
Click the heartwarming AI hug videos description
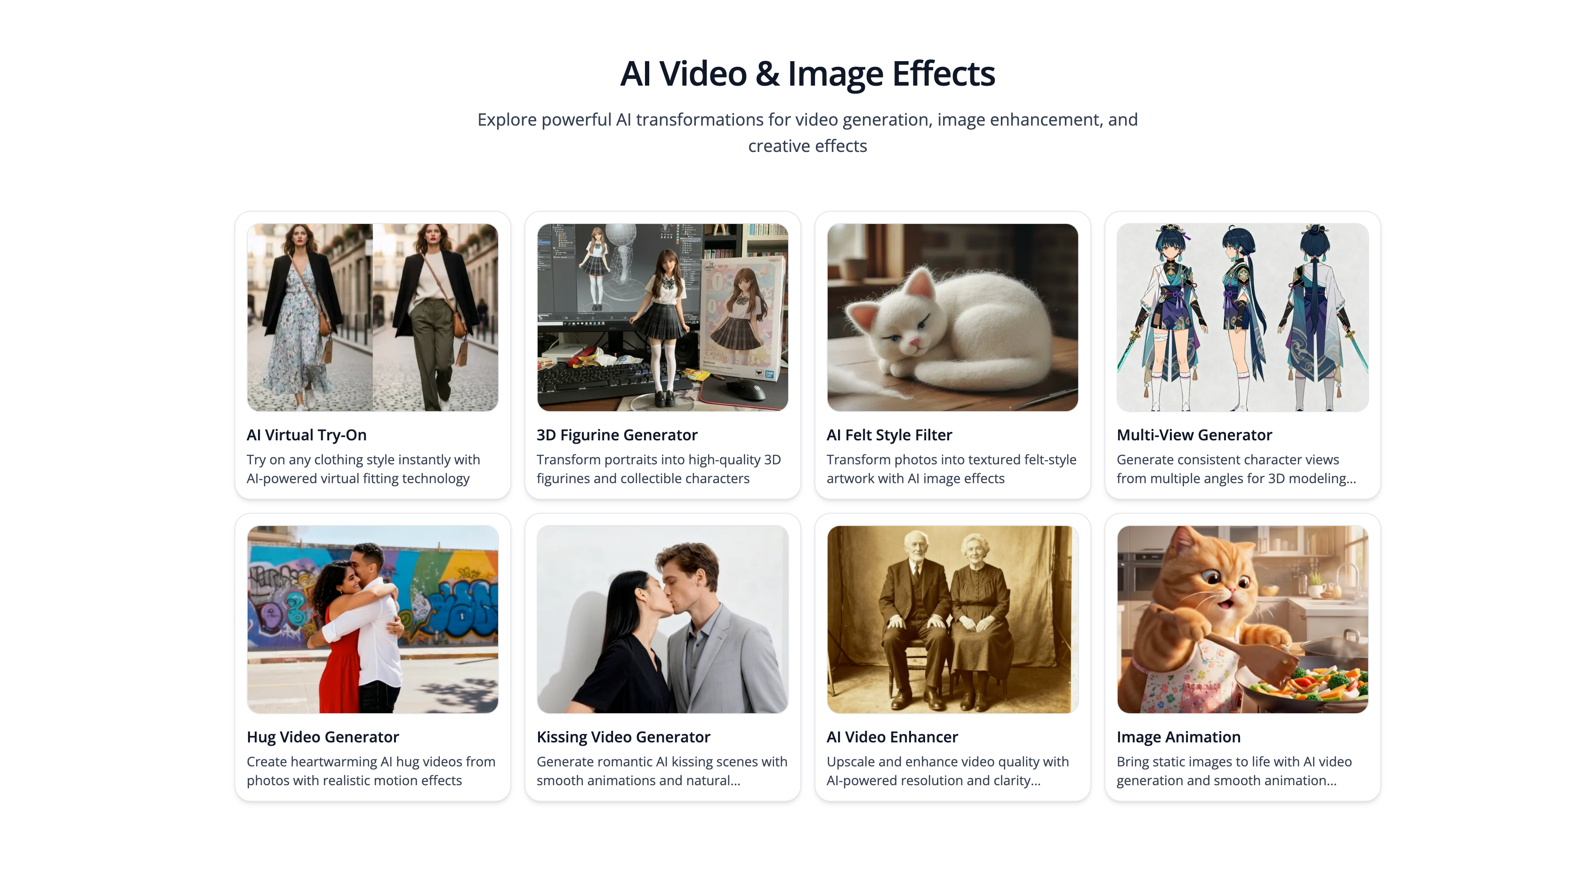tap(371, 772)
